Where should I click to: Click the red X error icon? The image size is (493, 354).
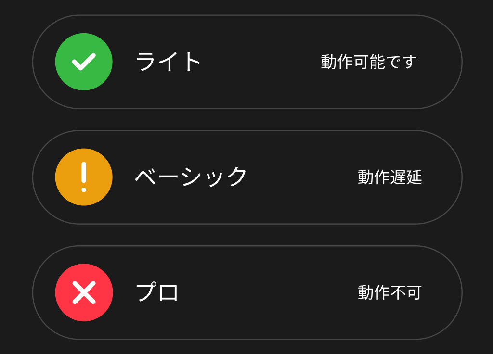pyautogui.click(x=84, y=292)
